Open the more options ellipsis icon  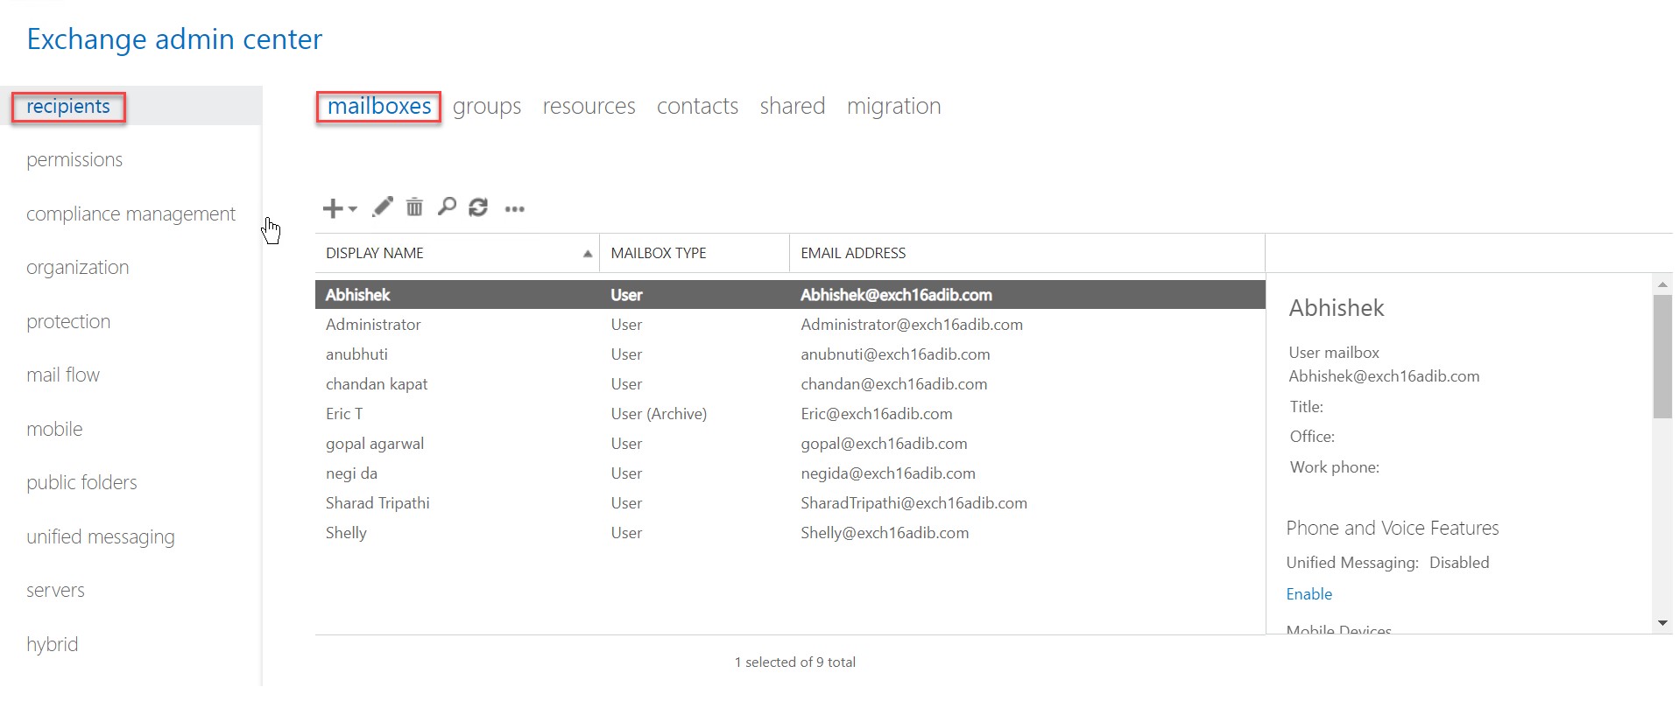pyautogui.click(x=515, y=209)
